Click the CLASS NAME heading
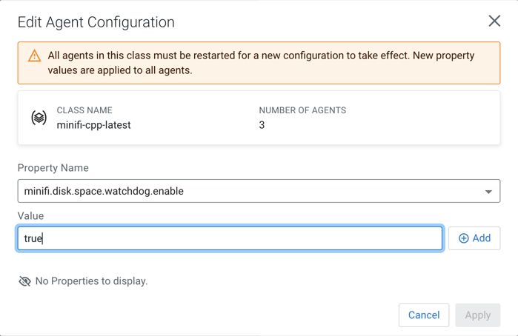The width and height of the screenshot is (518, 336). coord(84,110)
